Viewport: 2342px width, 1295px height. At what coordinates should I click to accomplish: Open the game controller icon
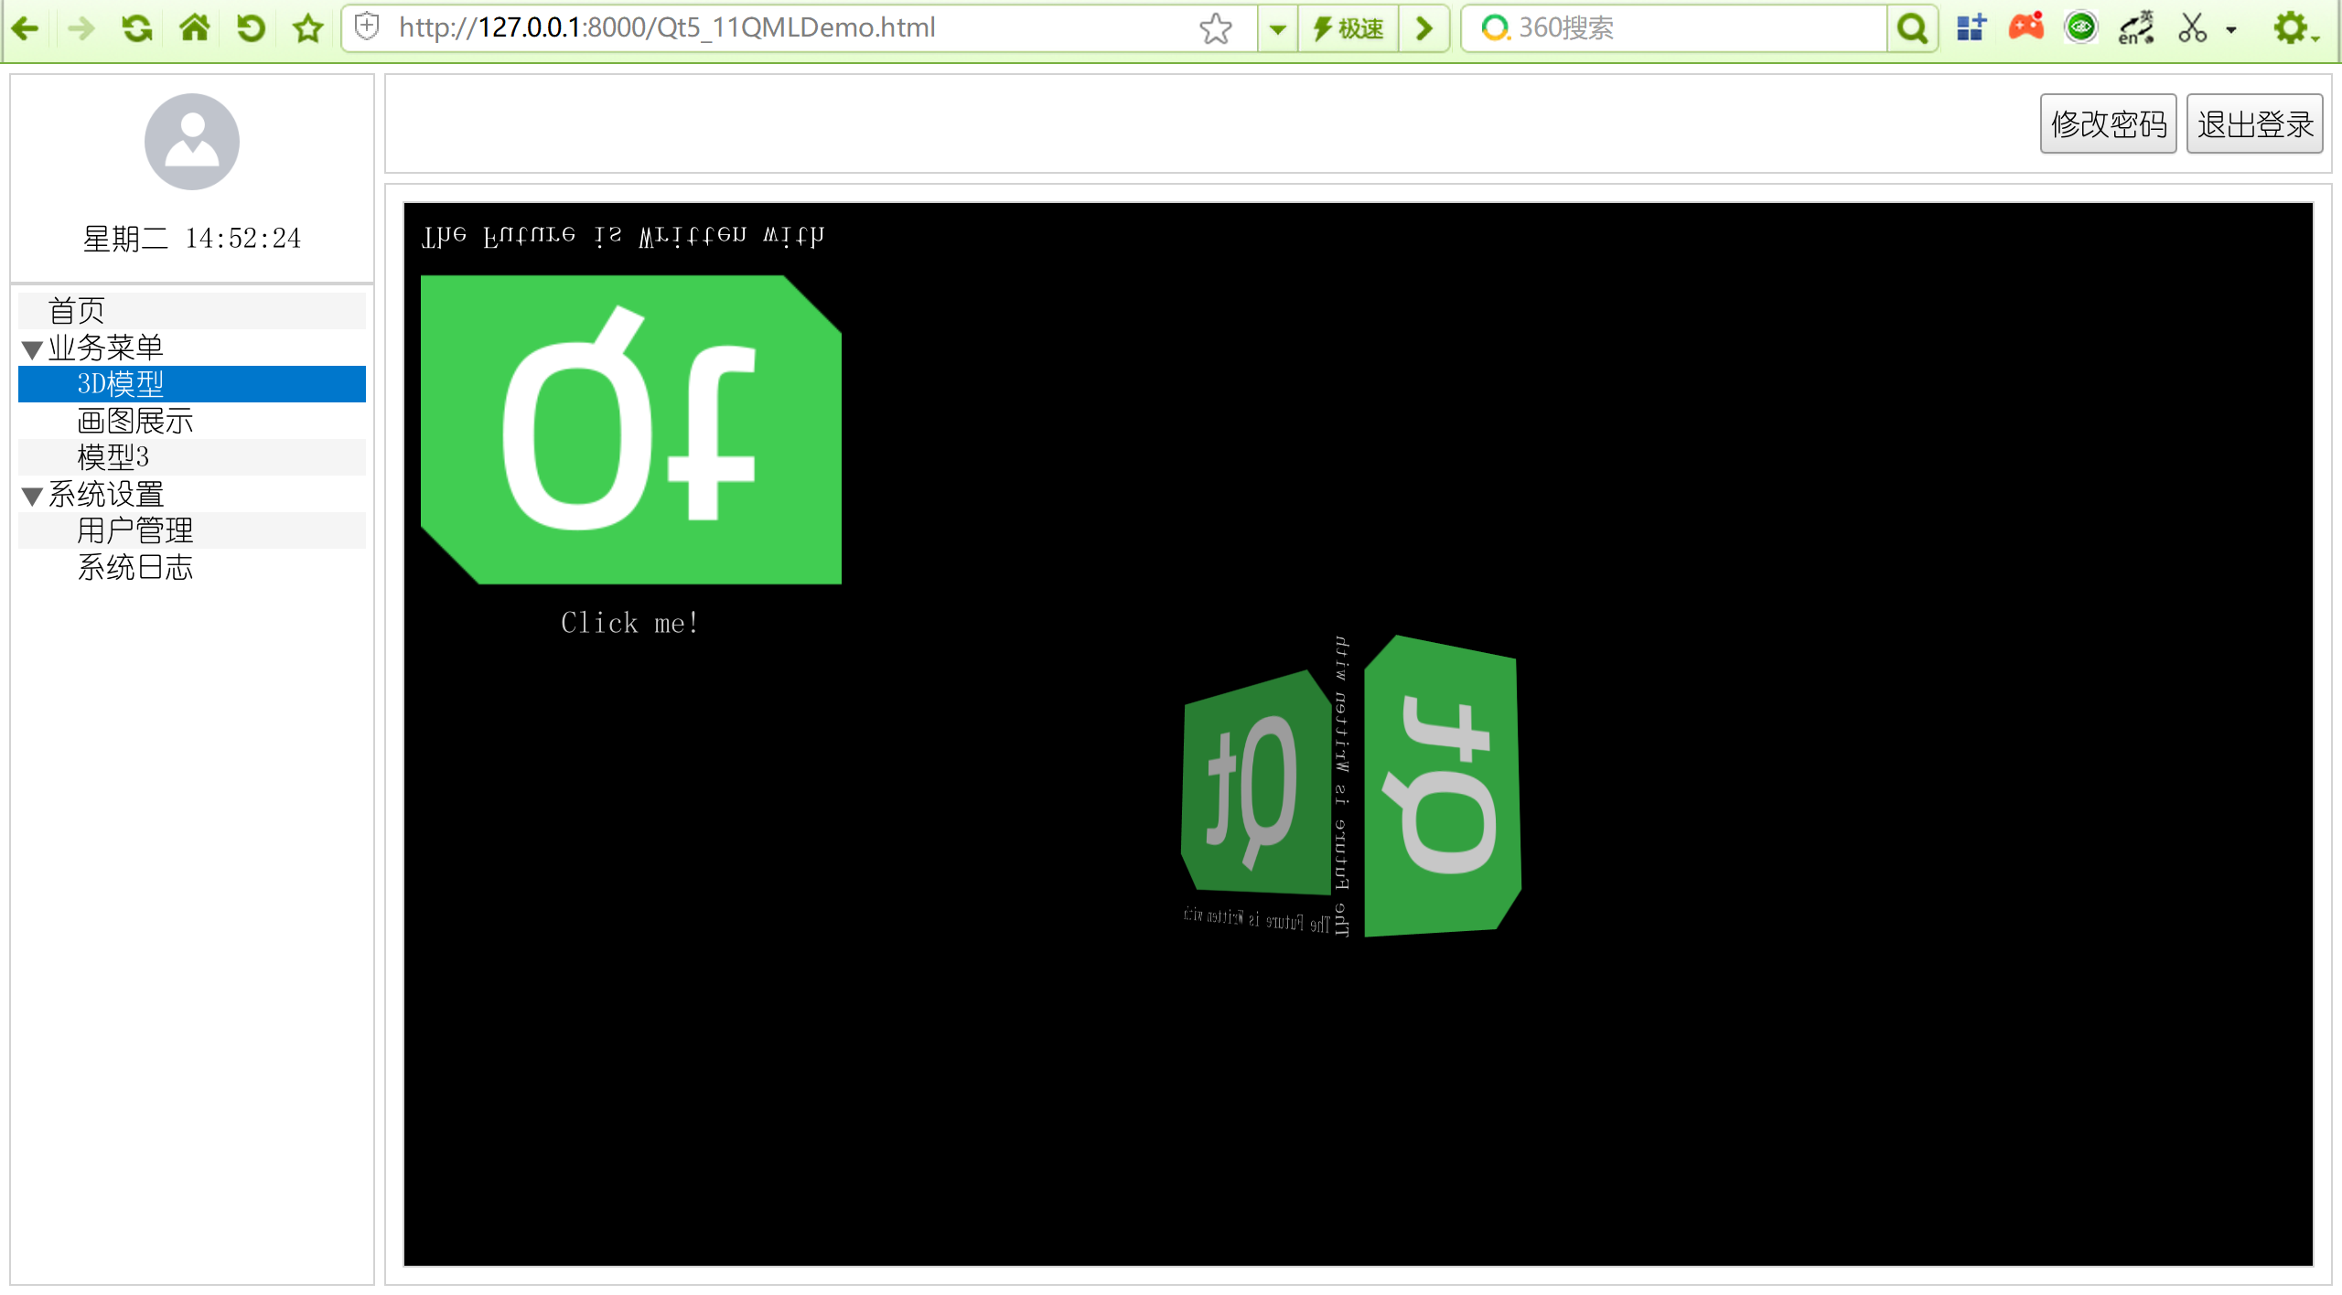coord(2026,28)
